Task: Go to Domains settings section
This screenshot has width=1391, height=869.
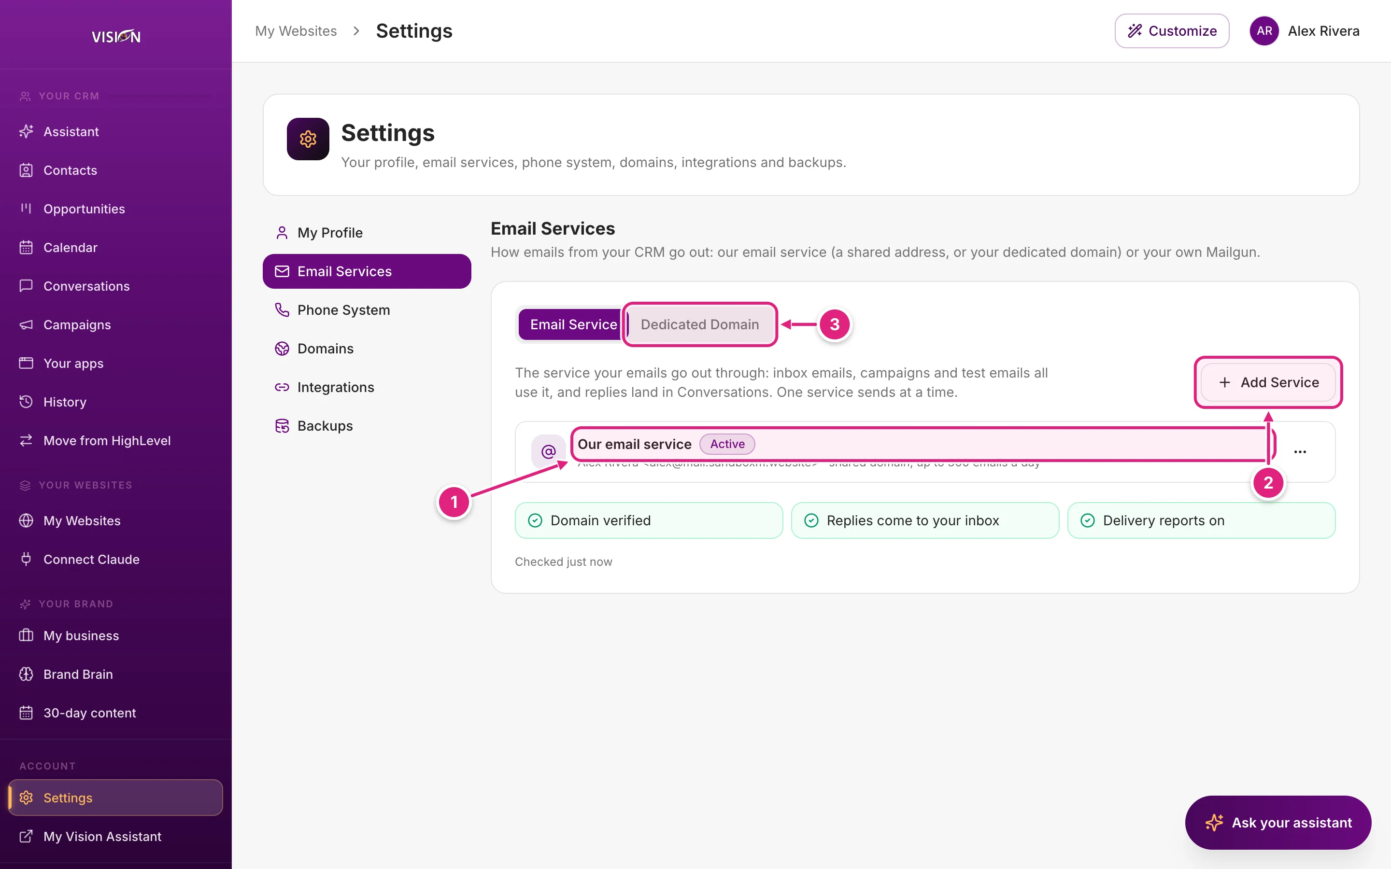Action: pyautogui.click(x=367, y=348)
